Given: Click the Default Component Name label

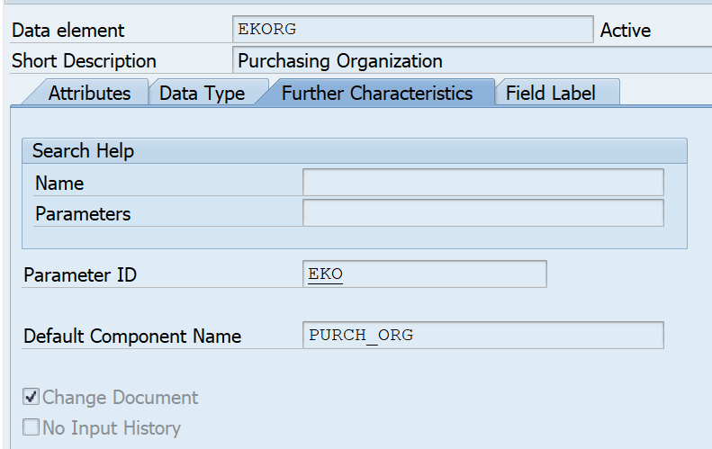Looking at the screenshot, I should [132, 337].
